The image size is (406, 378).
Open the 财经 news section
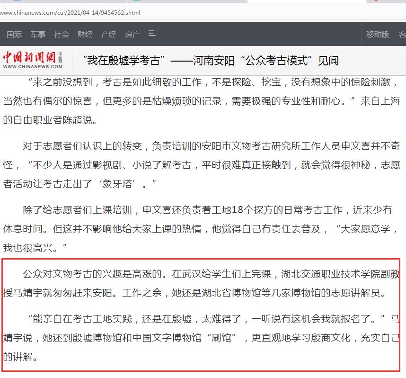point(85,34)
